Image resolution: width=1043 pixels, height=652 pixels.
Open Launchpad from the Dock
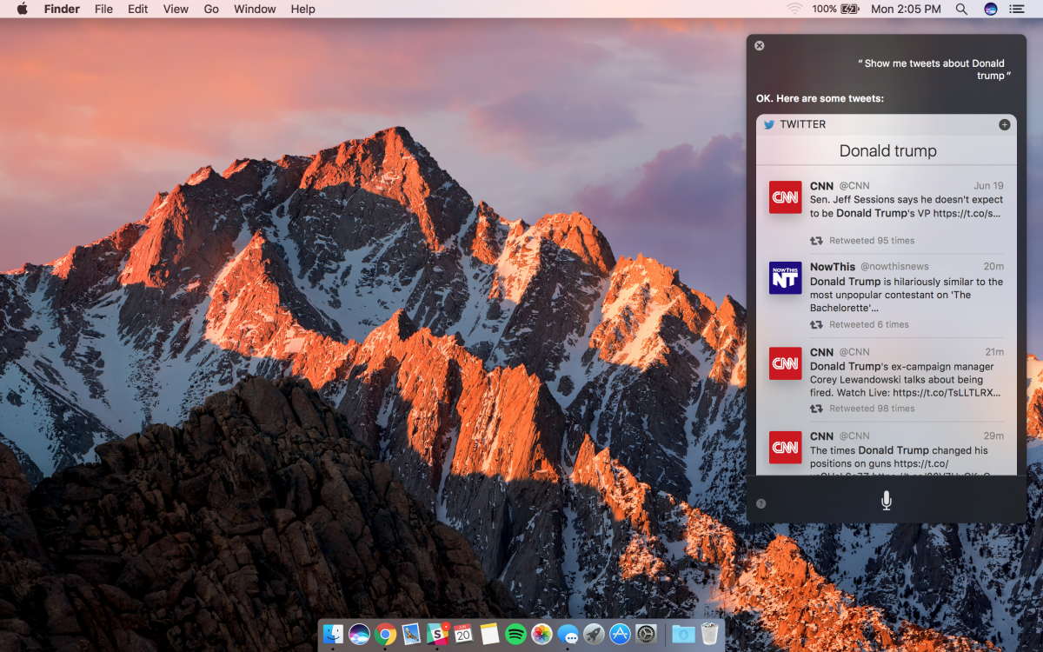point(593,633)
